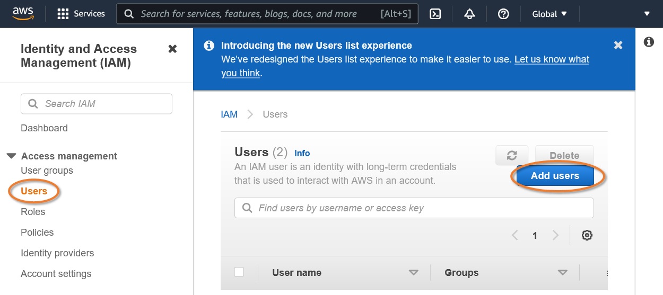663x295 pixels.
Task: Collapse the Access management section
Action: pyautogui.click(x=11, y=156)
